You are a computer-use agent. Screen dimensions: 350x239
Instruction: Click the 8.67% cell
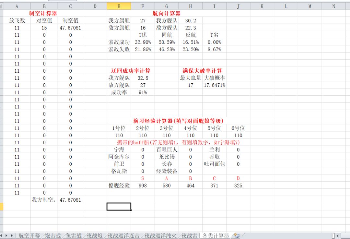click(214, 49)
